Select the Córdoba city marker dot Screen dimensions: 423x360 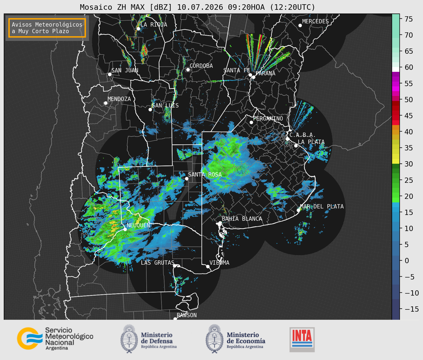(188, 70)
